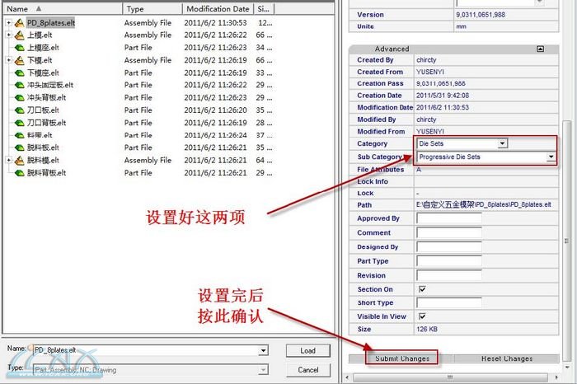Click the 冲头固定板.elt part icon
The image size is (577, 384).
point(19,86)
